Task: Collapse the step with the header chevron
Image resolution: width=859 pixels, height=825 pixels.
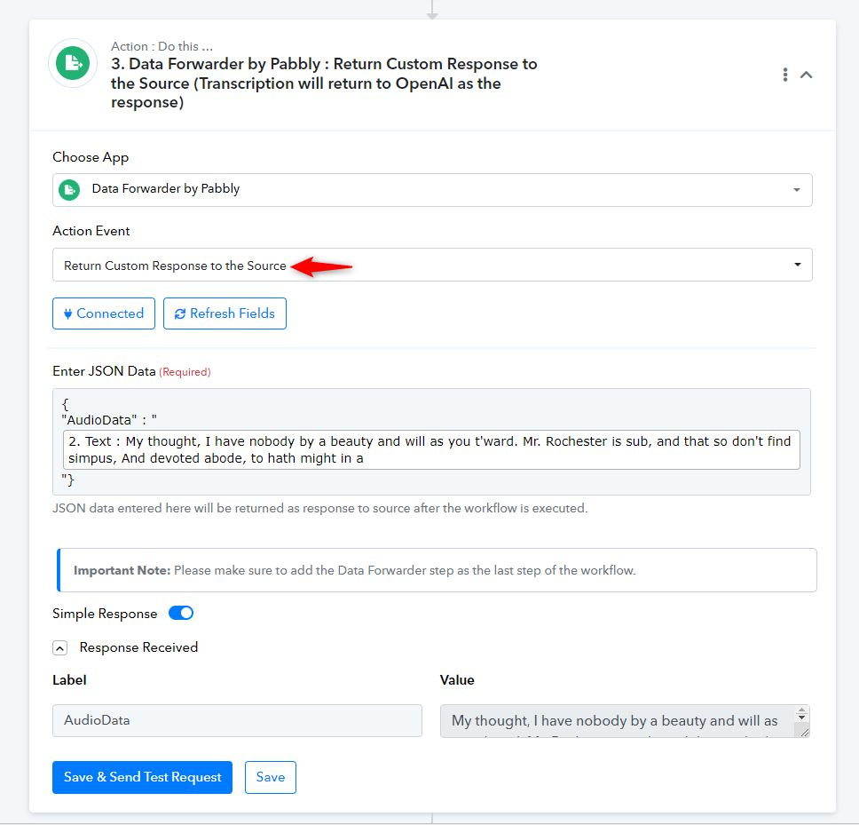Action: pos(806,75)
